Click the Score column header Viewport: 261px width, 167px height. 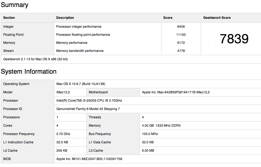168,18
